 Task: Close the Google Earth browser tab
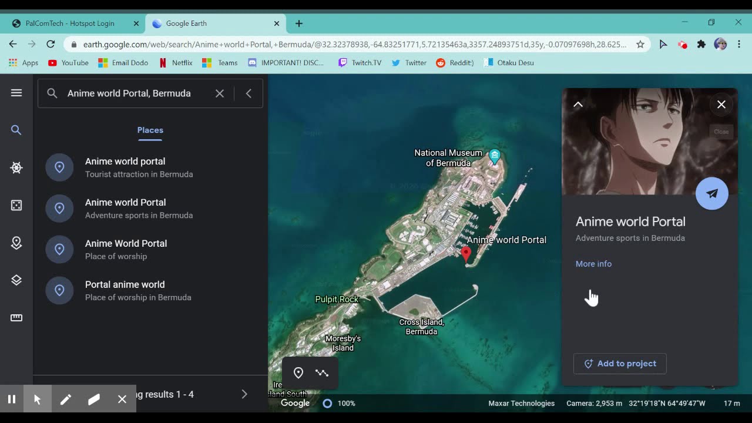pyautogui.click(x=277, y=23)
